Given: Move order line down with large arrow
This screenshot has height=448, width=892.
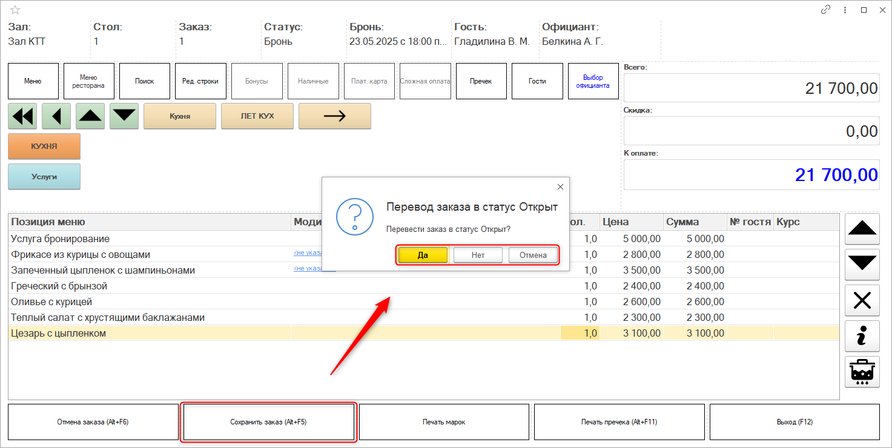Looking at the screenshot, I should 862,264.
